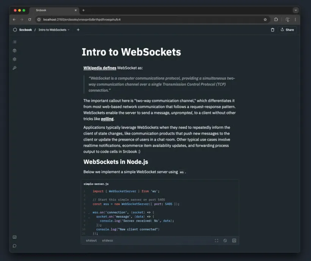Clear the cell output with the slash icon
Image resolution: width=311 pixels, height=261 pixels.
pos(225,240)
